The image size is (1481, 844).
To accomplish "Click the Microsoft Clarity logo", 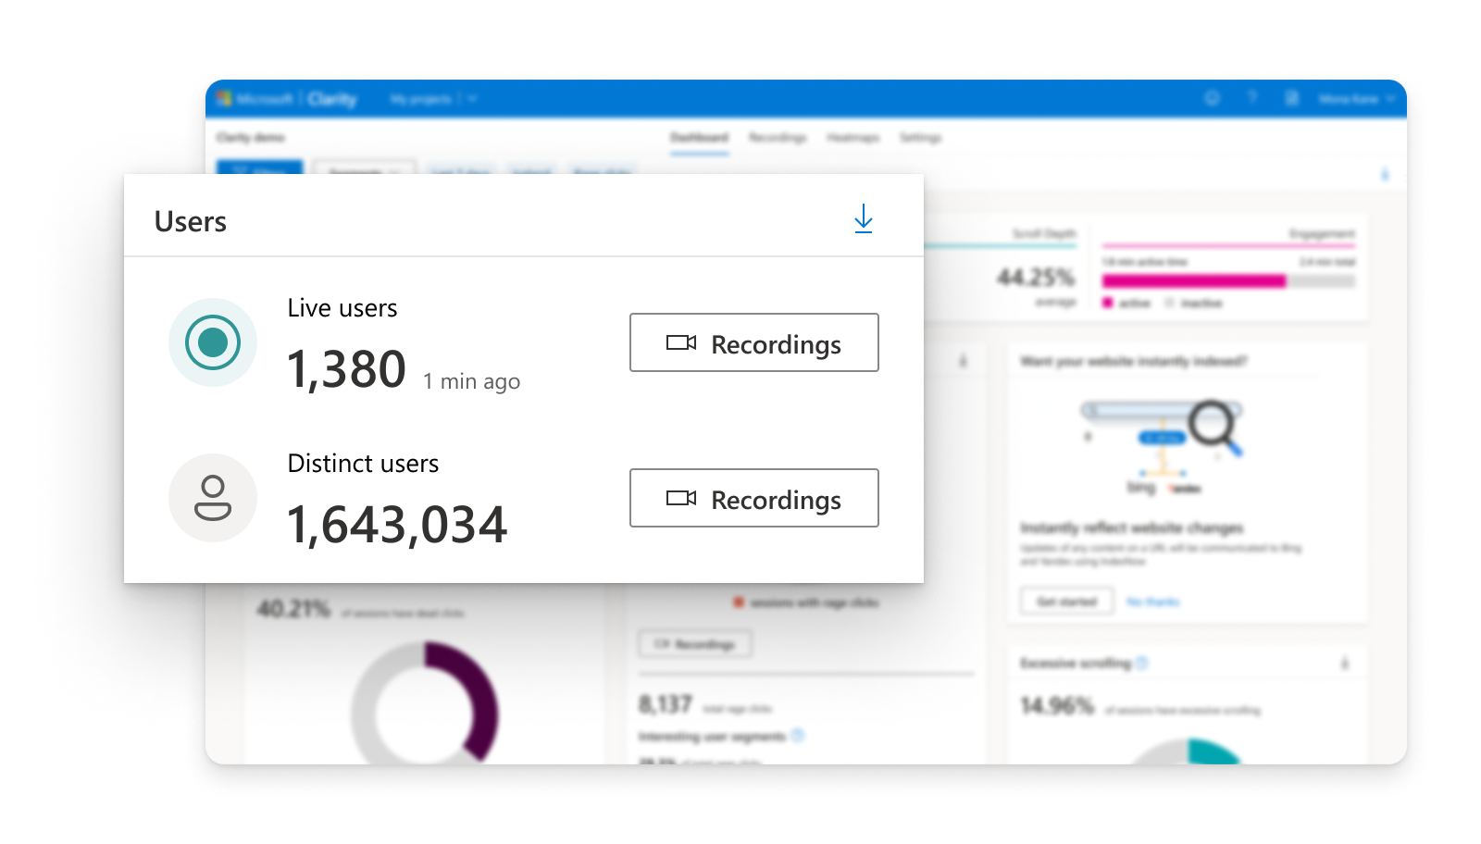I will (287, 99).
